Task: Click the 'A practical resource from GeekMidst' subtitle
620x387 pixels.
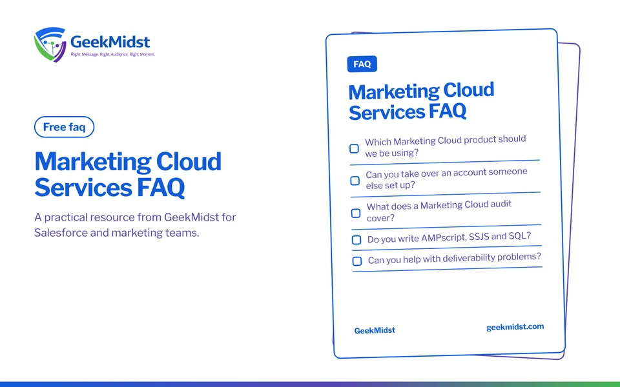Action: click(135, 225)
